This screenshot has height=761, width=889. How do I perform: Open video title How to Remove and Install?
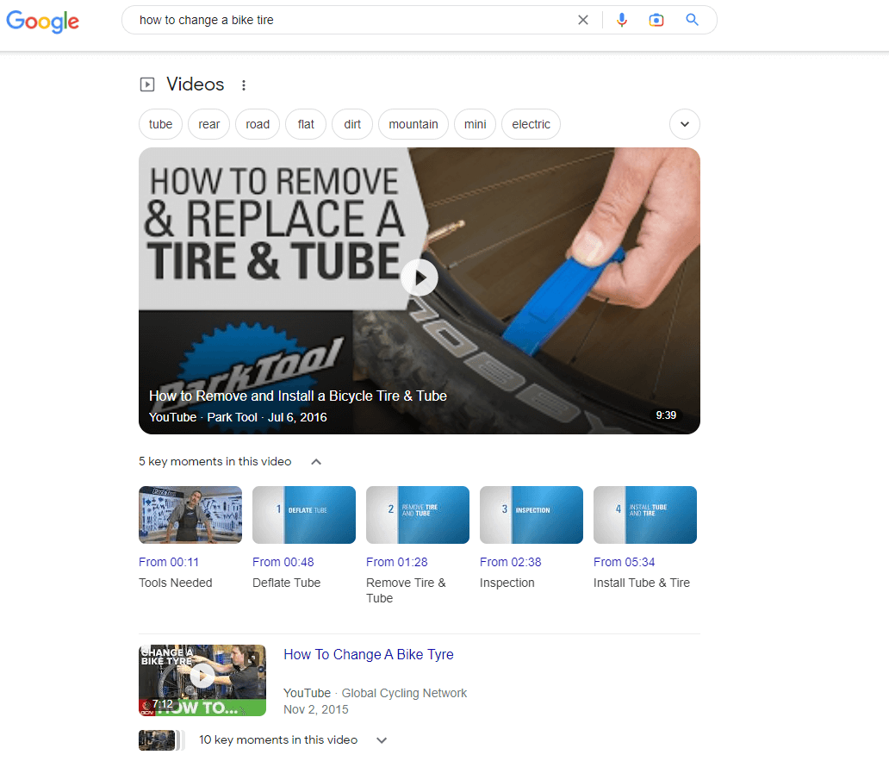(x=298, y=396)
